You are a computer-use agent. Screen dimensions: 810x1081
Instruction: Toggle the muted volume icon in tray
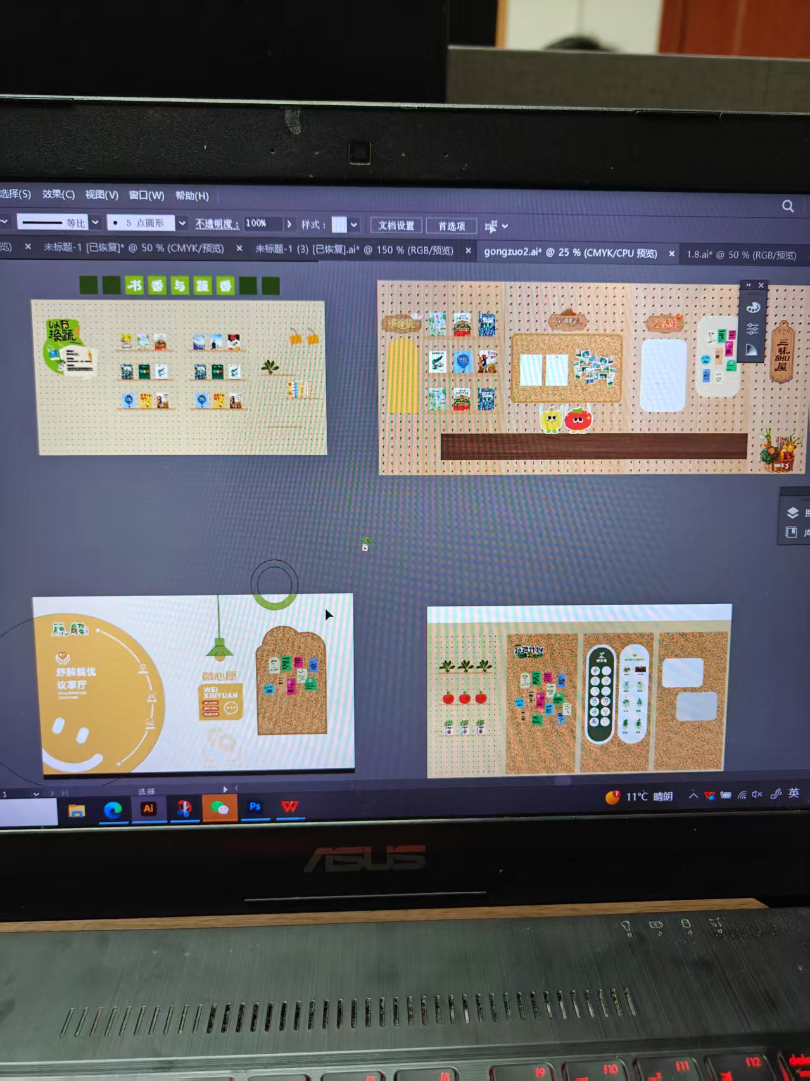pos(757,795)
